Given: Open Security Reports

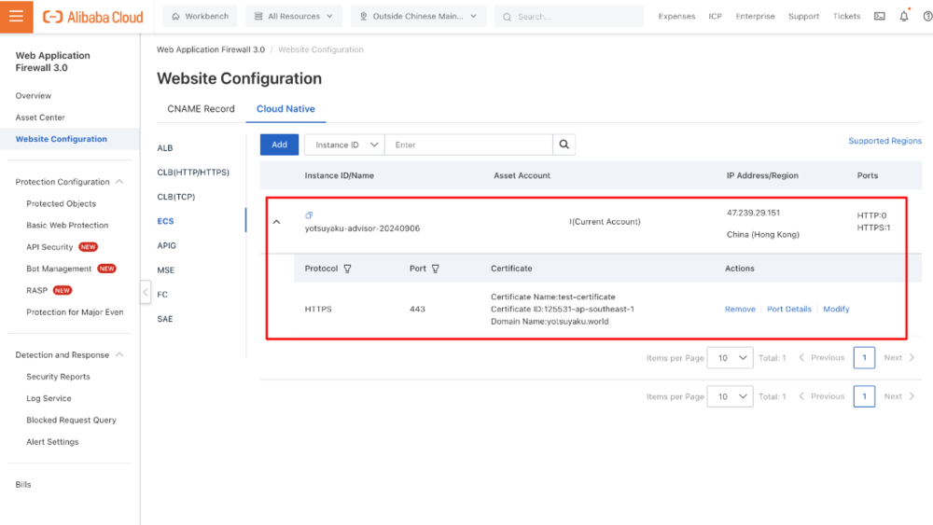Looking at the screenshot, I should coord(58,377).
